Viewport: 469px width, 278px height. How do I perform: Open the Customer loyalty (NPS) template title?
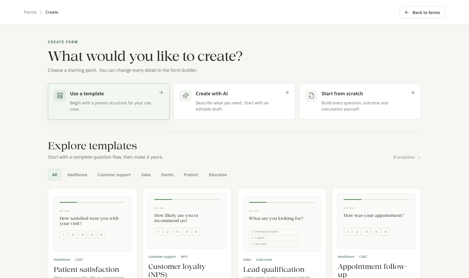(177, 271)
